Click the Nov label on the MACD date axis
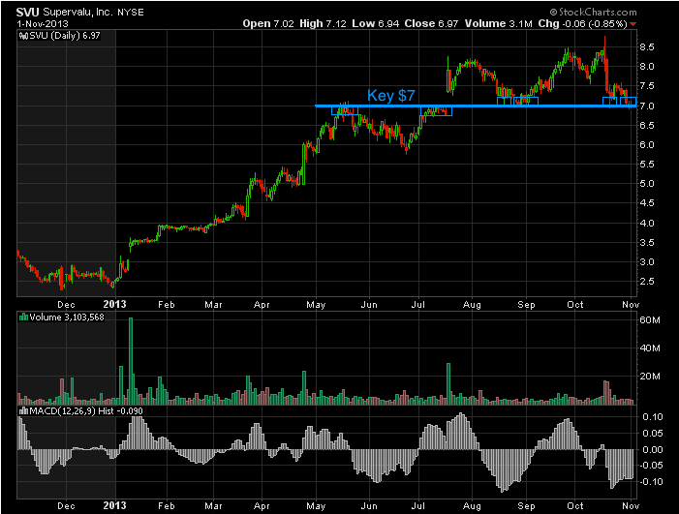Screen dimensions: 679x514 pos(631,506)
